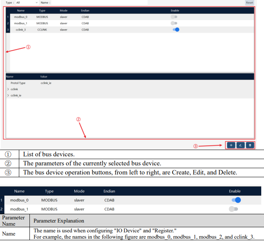
Task: Select modbus_1 name in the lower table
Action: click(x=19, y=209)
